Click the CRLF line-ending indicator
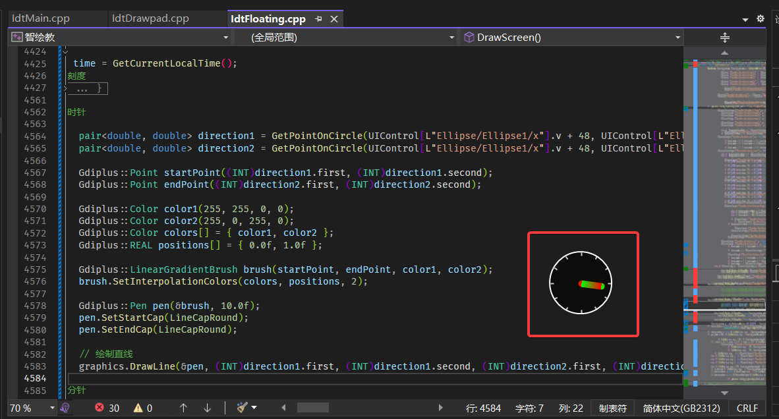This screenshot has width=779, height=419. (747, 407)
